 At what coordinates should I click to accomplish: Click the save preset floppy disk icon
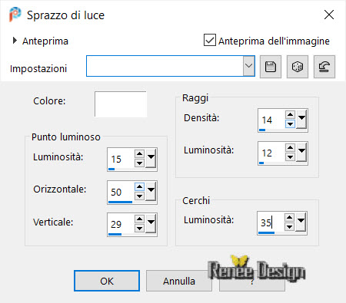tap(271, 67)
